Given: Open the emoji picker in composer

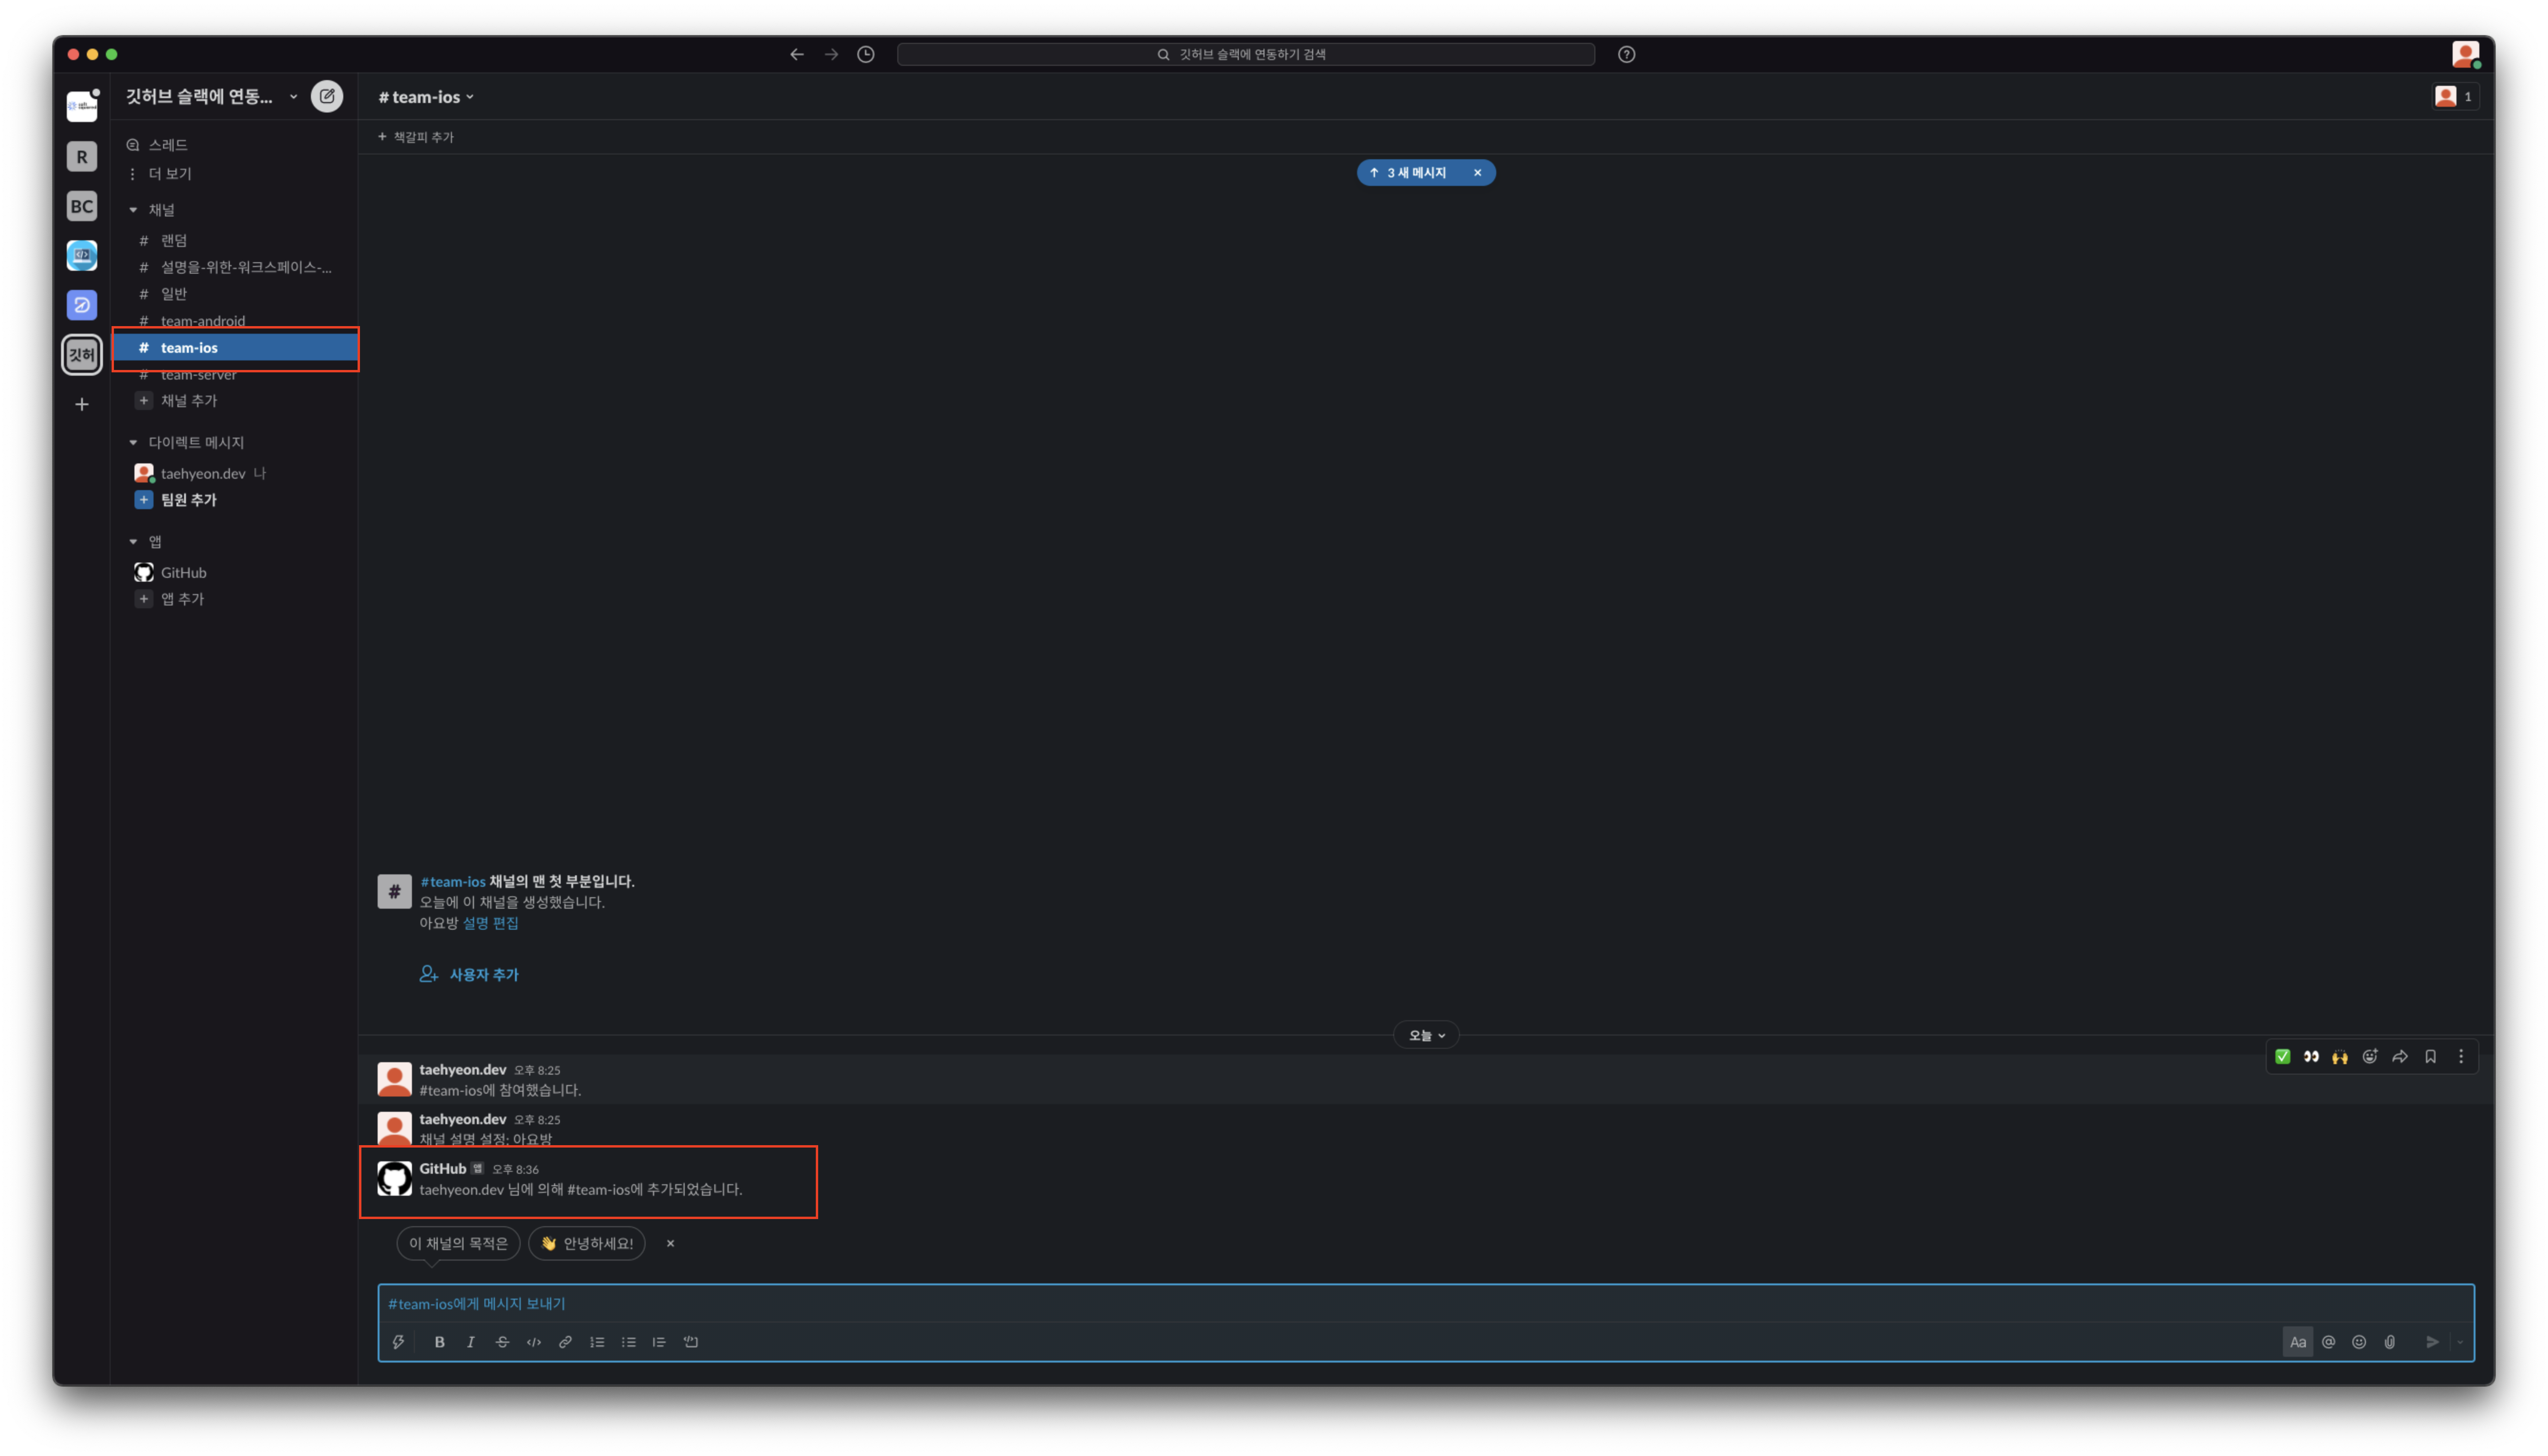Looking at the screenshot, I should [x=2359, y=1342].
